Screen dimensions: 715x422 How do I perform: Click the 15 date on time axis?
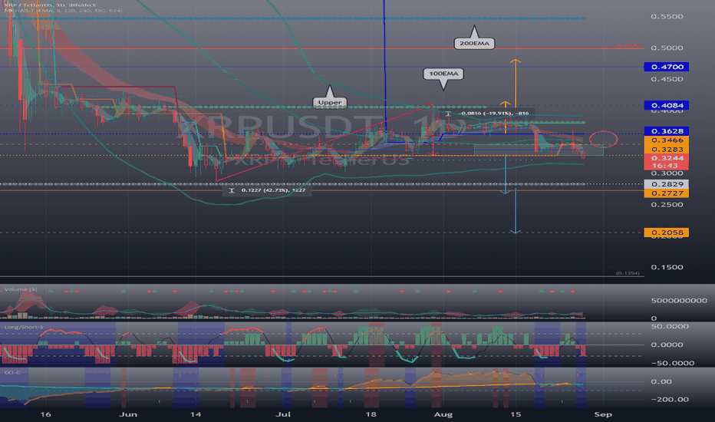click(516, 414)
